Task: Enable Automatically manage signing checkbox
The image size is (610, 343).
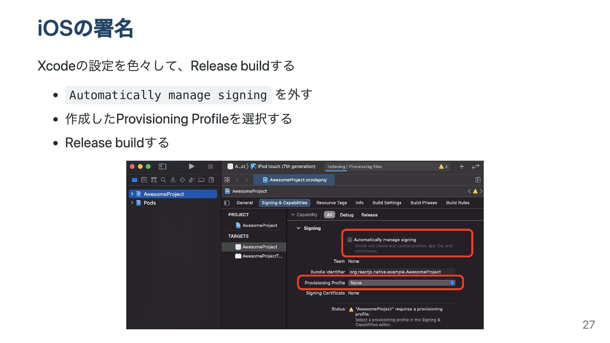Action: [x=350, y=240]
